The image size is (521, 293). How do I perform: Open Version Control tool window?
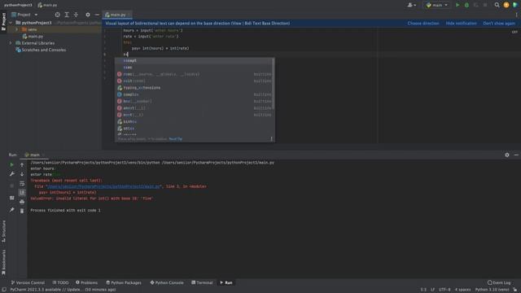28,282
